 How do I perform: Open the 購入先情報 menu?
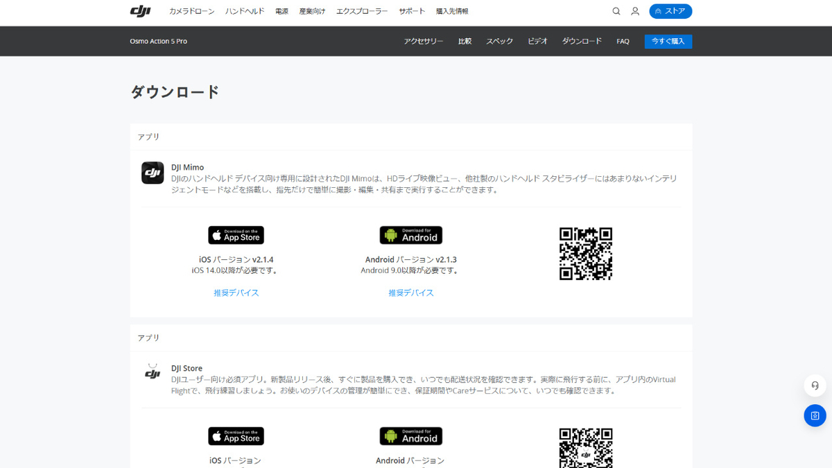(x=452, y=12)
